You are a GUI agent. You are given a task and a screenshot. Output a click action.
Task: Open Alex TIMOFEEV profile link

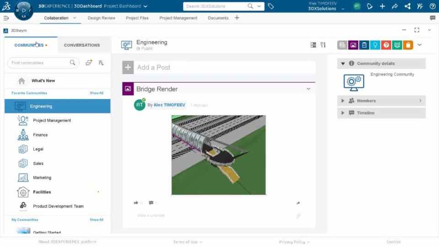point(169,105)
